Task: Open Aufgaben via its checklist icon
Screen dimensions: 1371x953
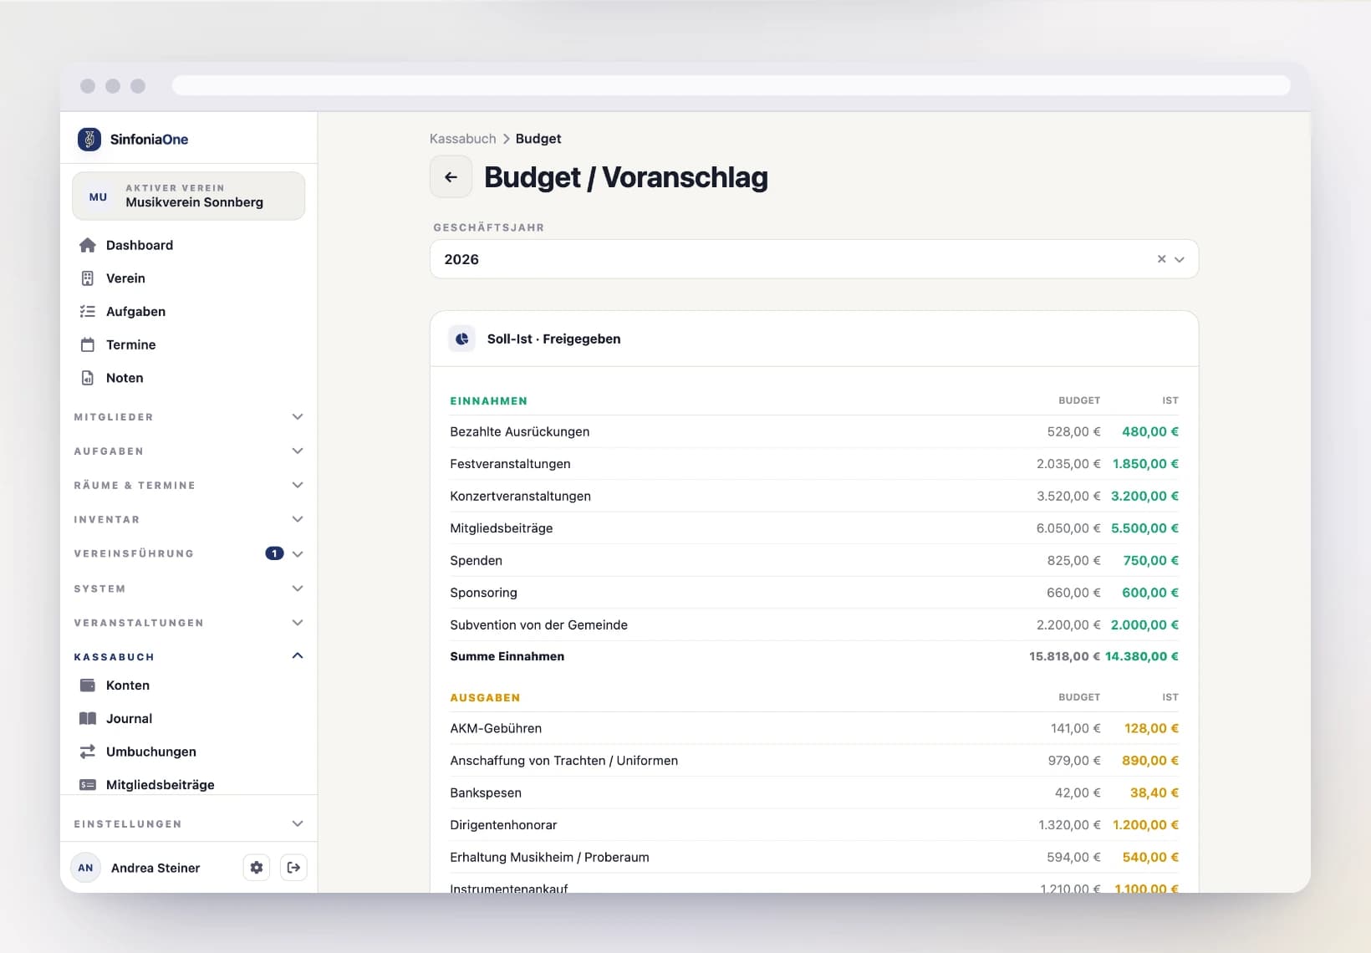Action: (88, 312)
